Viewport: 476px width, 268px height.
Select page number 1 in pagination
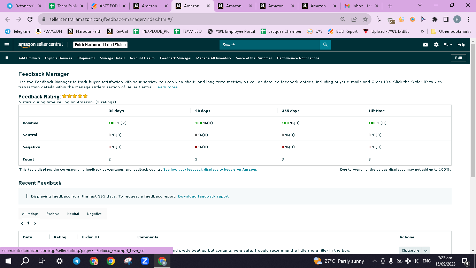point(29,223)
